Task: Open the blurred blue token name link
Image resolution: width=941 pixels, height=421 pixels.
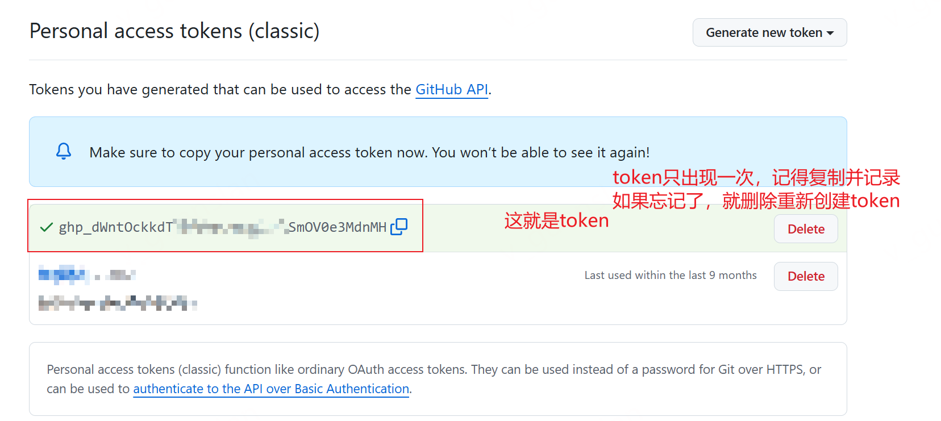Action: pos(64,275)
